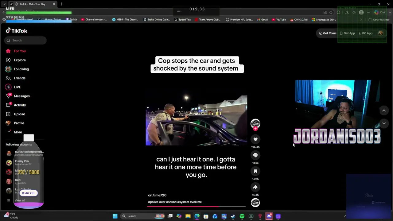Download the PC App

coord(365,33)
